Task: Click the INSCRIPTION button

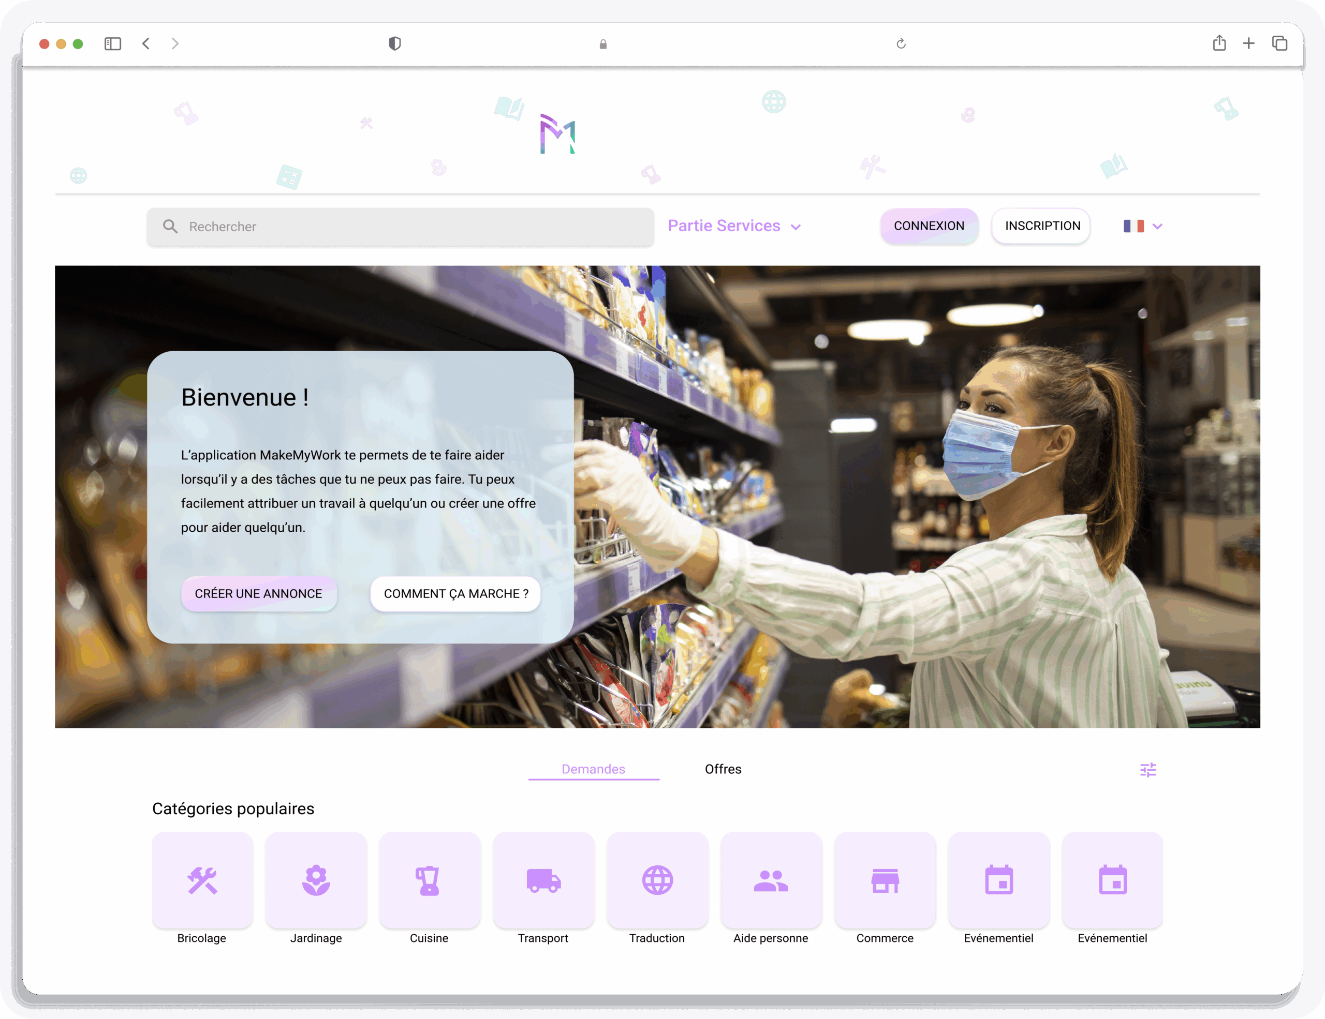Action: [1042, 226]
